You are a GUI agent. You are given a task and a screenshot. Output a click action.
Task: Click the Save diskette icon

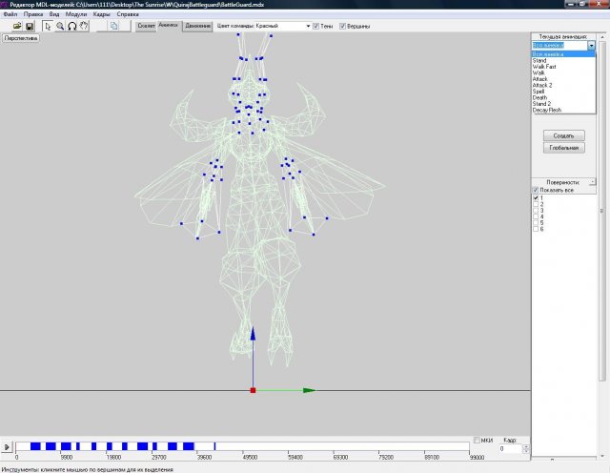[30, 26]
